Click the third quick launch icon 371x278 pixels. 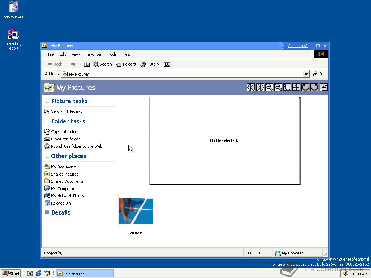click(47, 274)
